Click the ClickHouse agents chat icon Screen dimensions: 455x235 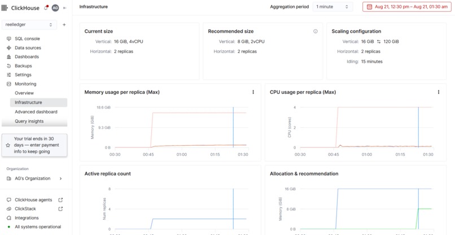click(x=8, y=200)
